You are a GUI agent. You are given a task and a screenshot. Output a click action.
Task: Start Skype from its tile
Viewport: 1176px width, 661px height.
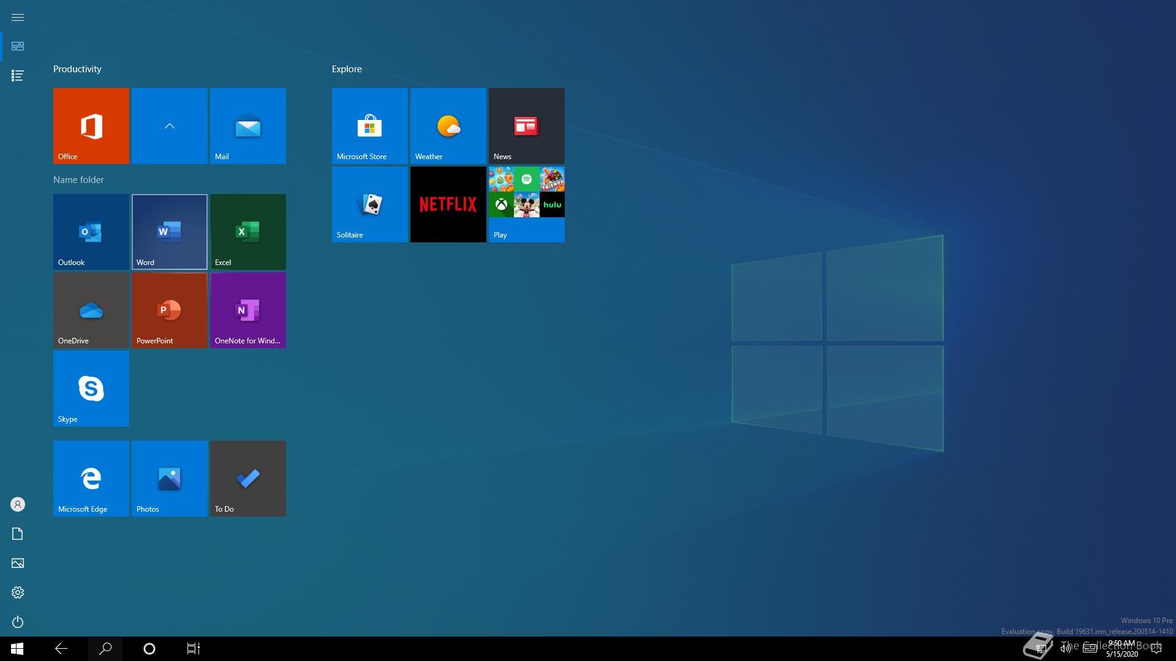[91, 388]
